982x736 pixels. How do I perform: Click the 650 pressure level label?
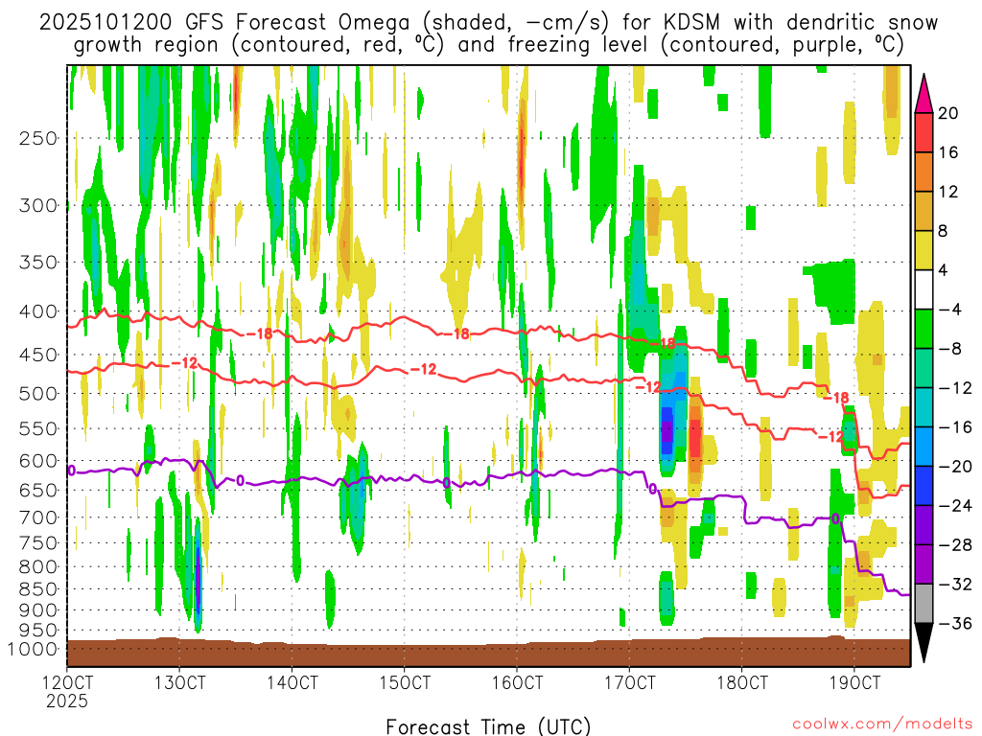coord(38,490)
